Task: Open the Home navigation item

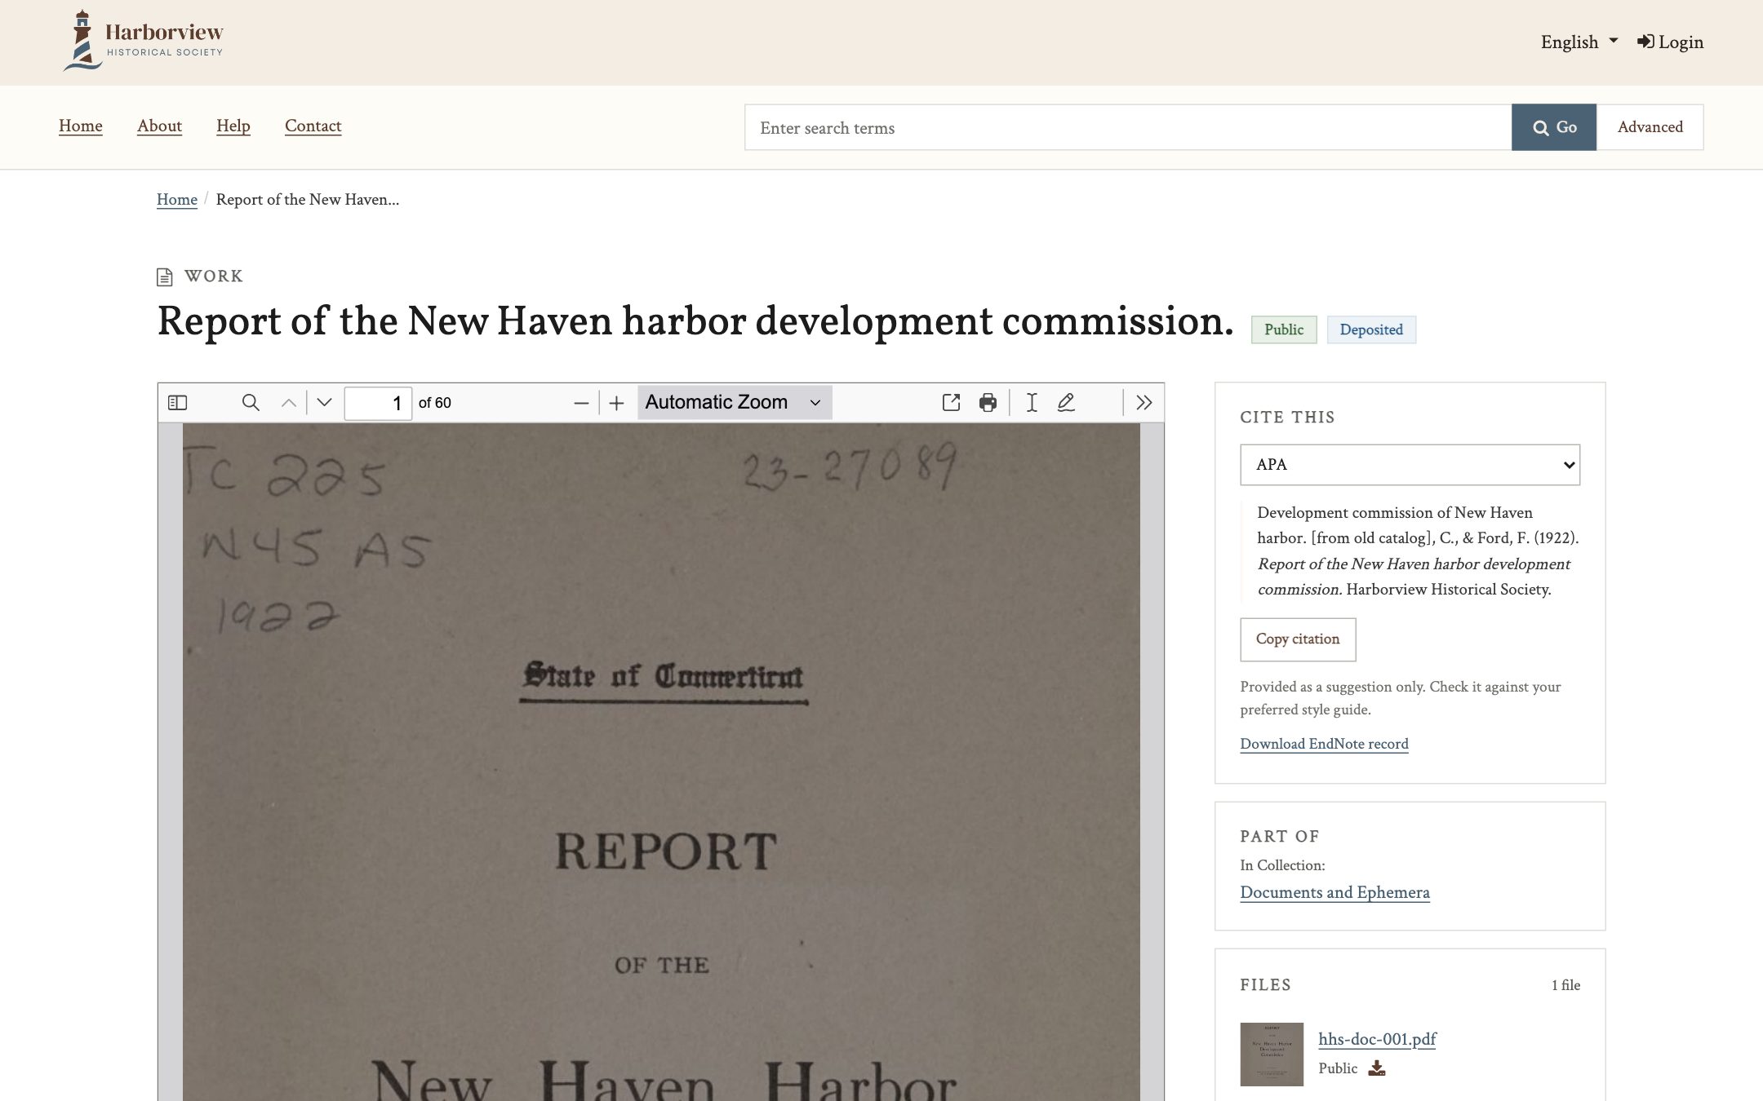Action: coord(81,126)
